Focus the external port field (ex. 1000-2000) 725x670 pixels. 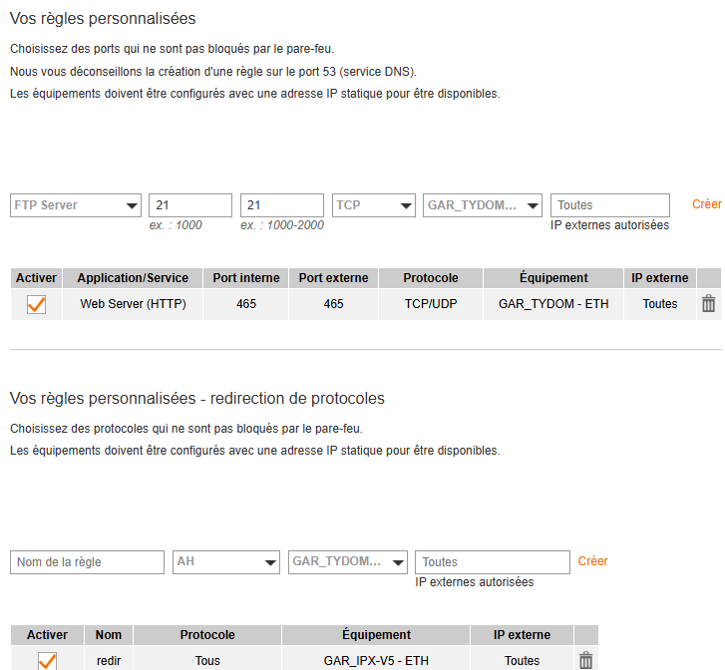282,205
